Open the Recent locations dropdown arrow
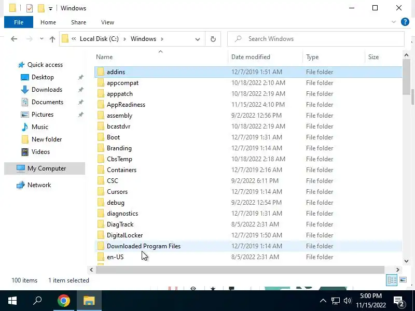 41,39
